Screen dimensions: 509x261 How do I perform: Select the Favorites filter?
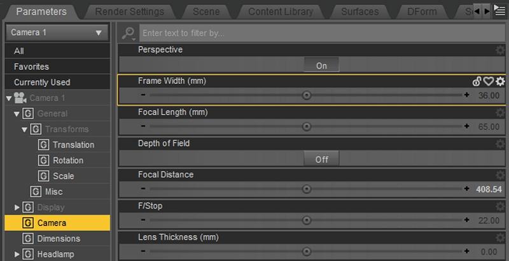pyautogui.click(x=31, y=66)
